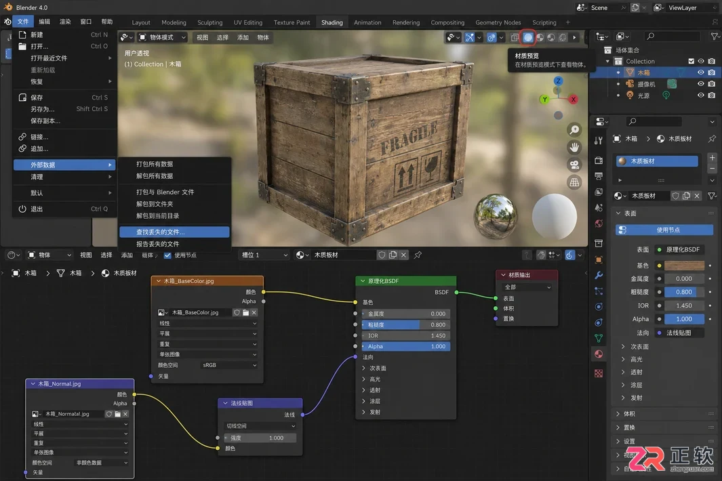Disable 光源 in renders camera icon

click(x=712, y=96)
